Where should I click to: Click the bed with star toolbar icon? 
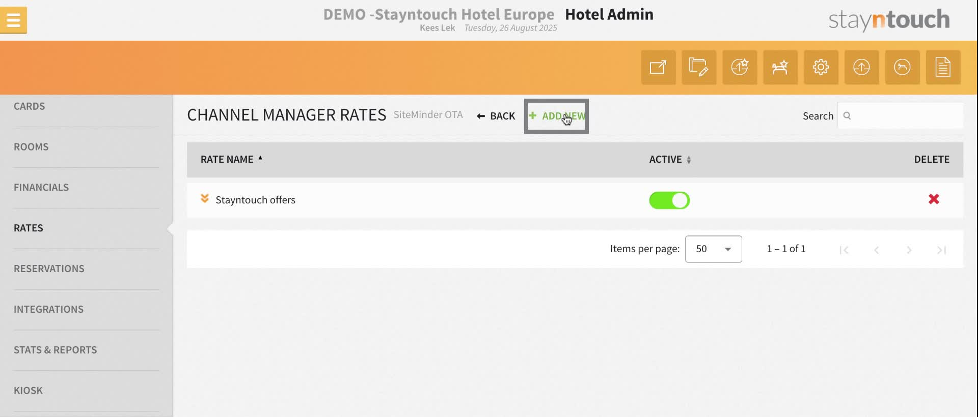pos(780,67)
